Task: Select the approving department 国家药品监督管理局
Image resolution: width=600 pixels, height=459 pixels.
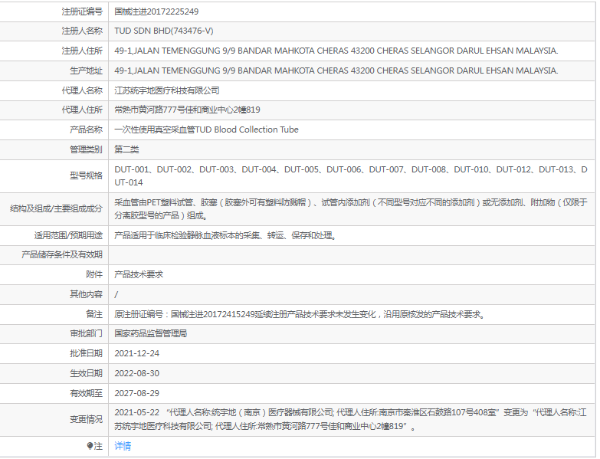Action: pyautogui.click(x=150, y=333)
